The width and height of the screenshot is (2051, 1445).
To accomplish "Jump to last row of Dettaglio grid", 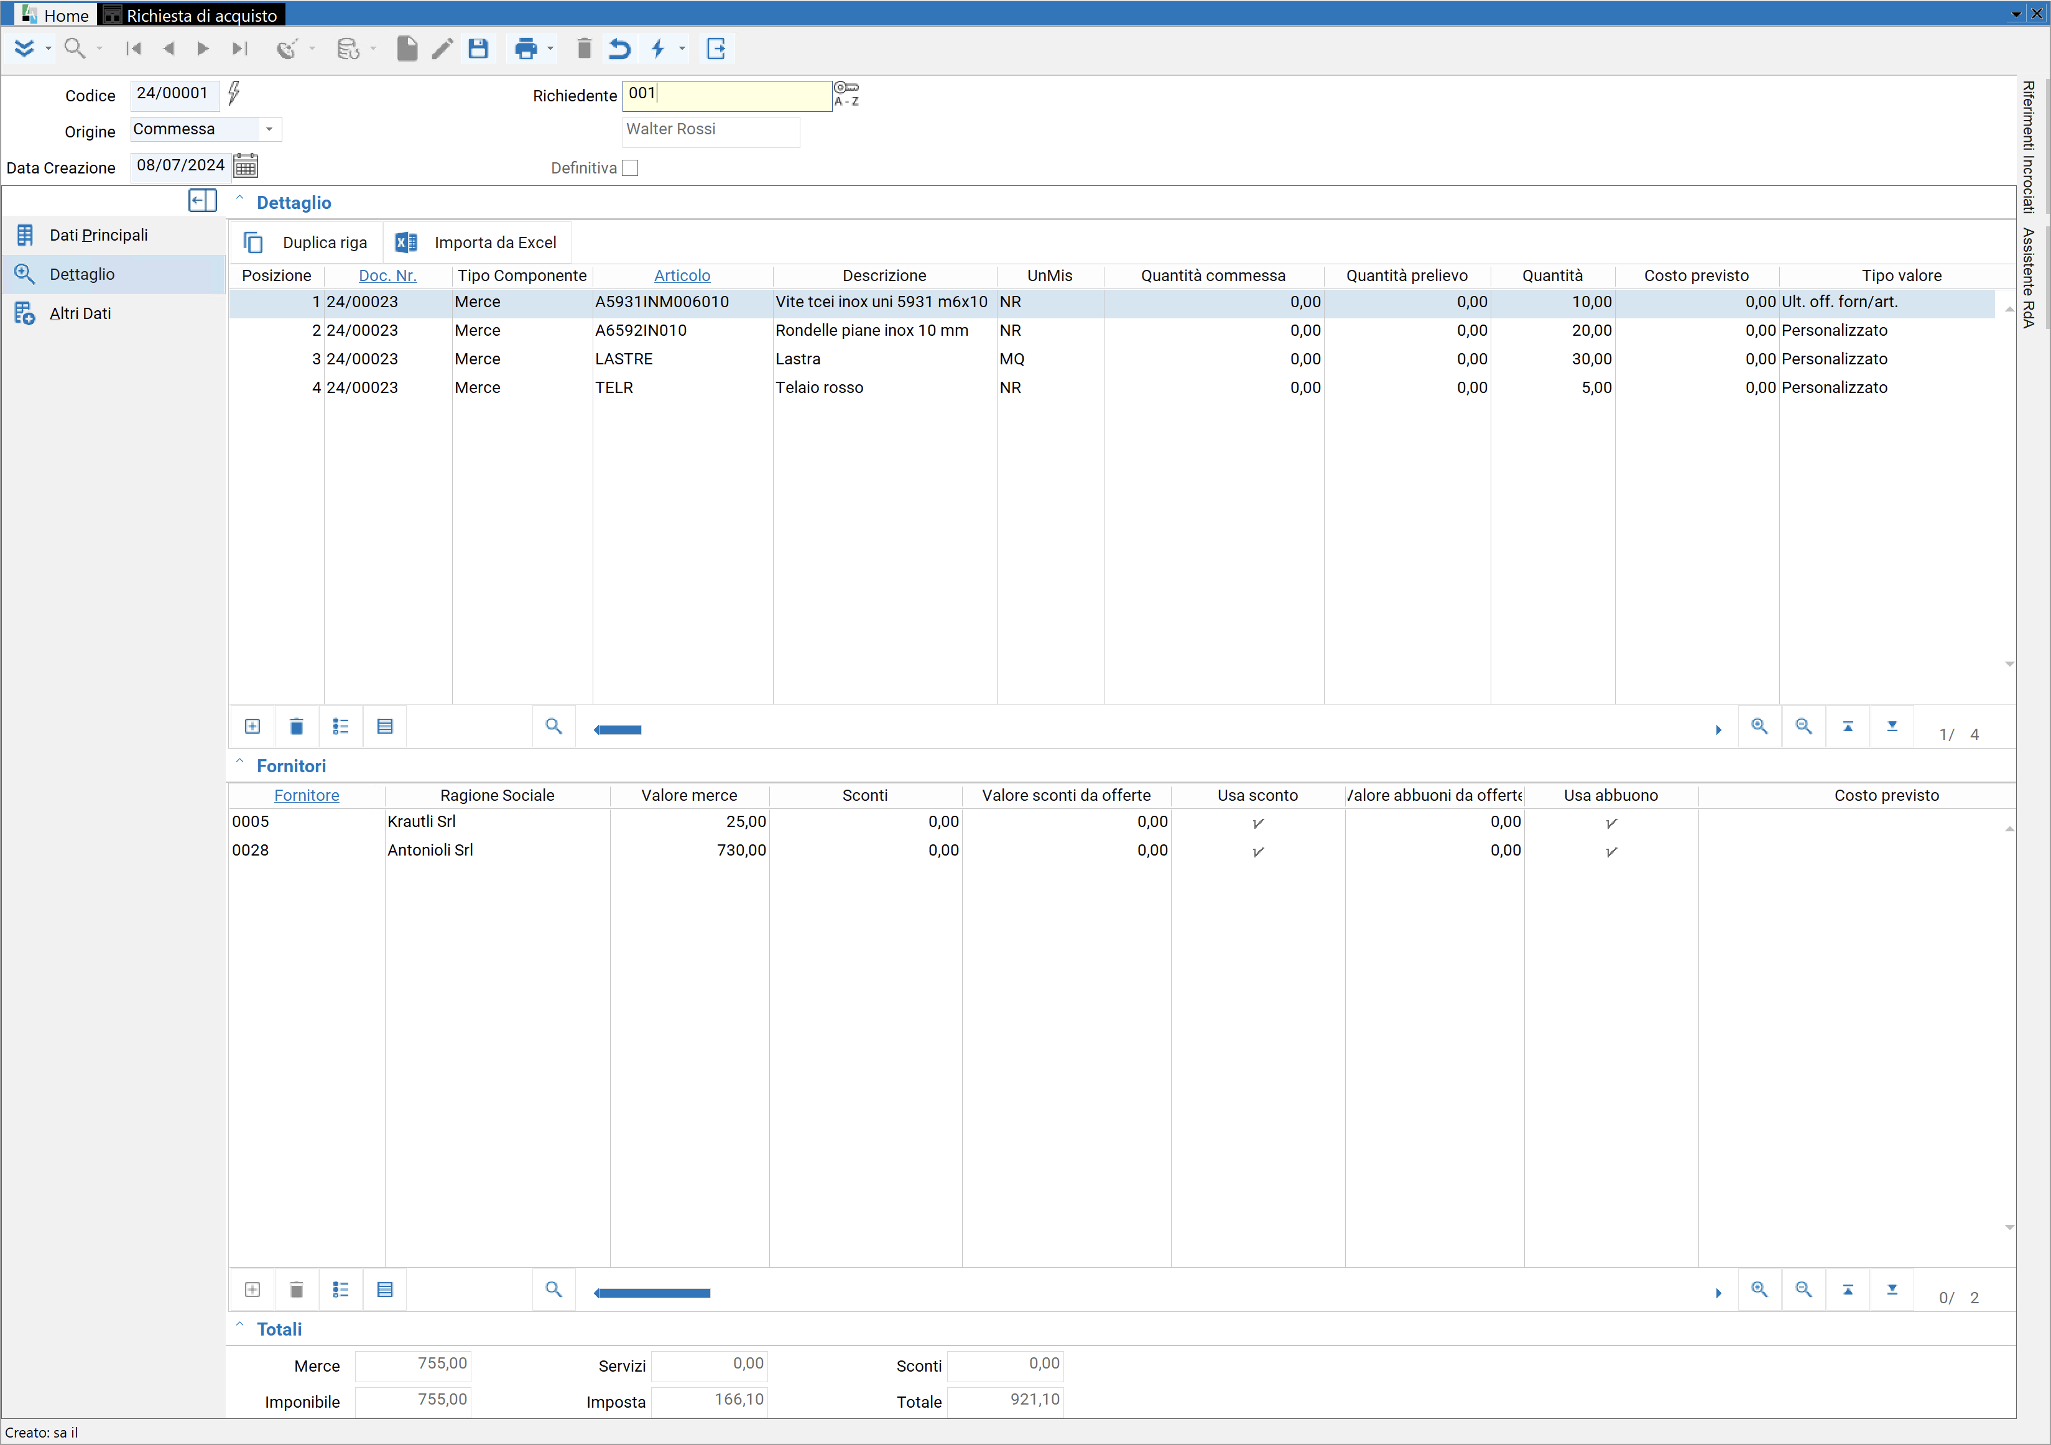I will point(1892,726).
